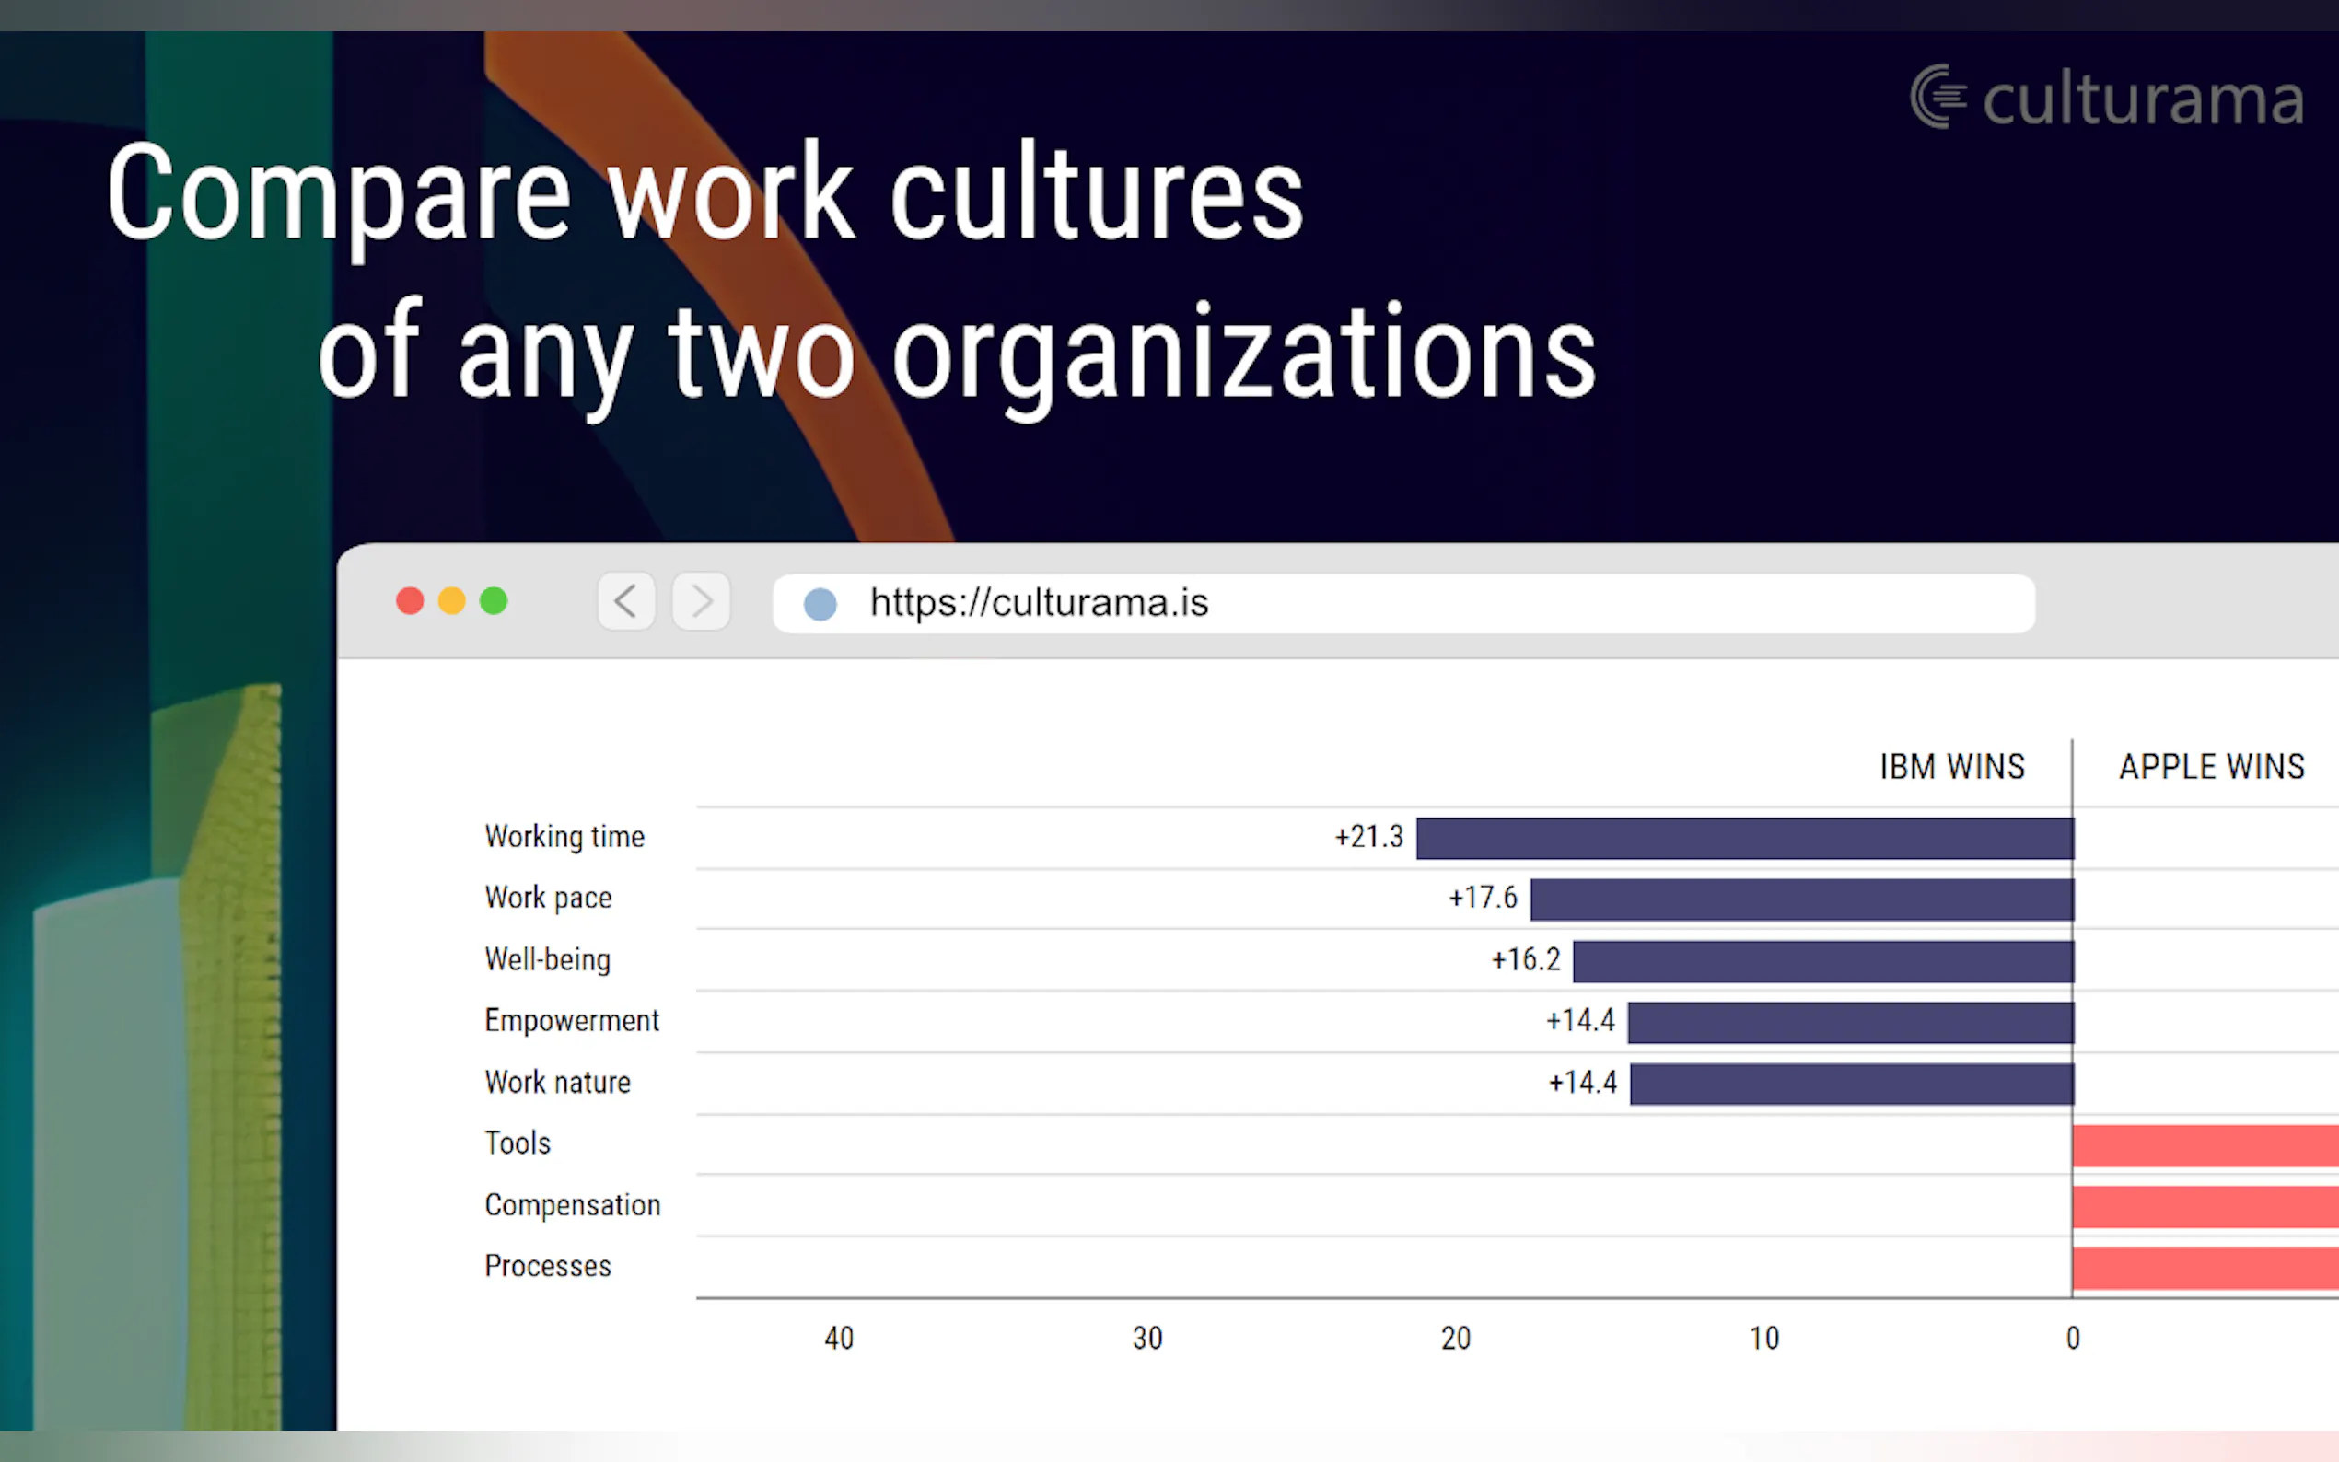Click the browser back arrow button
2339x1462 pixels.
625,601
